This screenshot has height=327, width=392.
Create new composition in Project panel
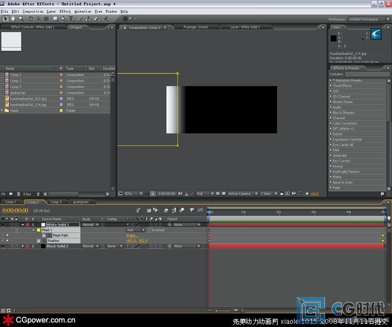[x=19, y=194]
